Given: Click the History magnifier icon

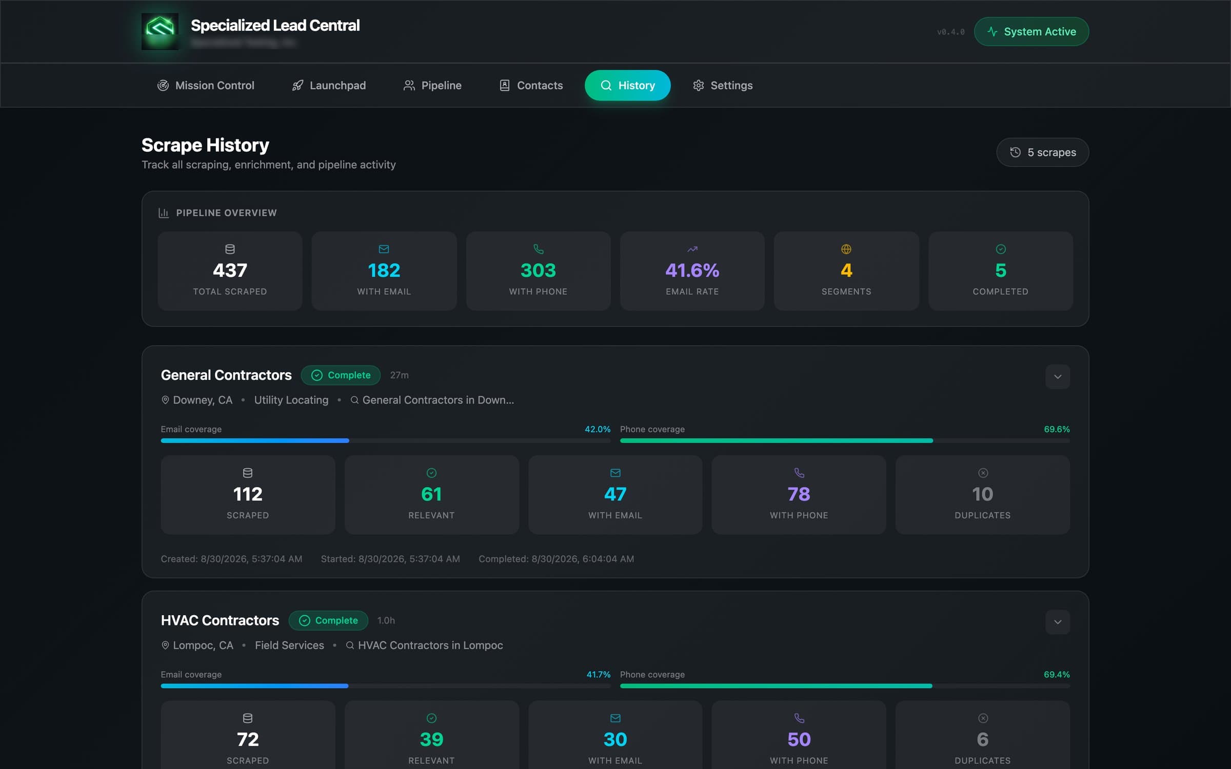Looking at the screenshot, I should 606,86.
